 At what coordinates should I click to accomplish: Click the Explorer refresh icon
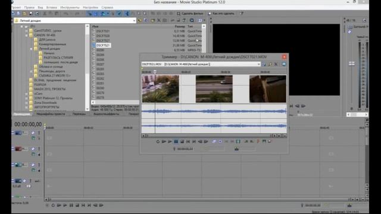coord(145,21)
